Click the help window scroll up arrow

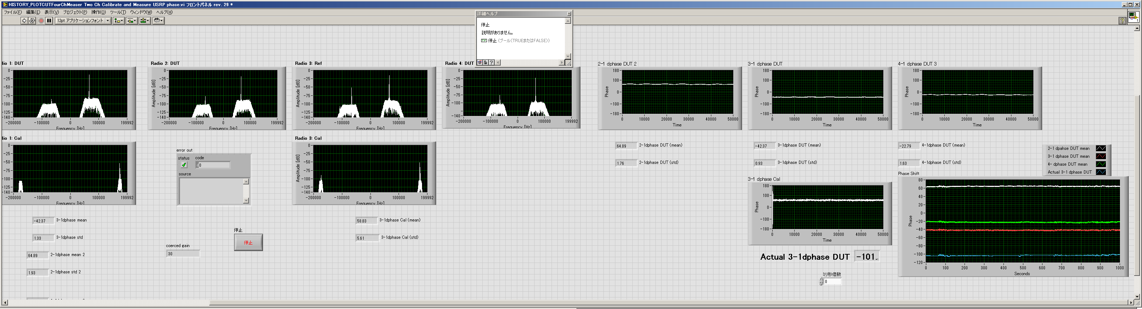[568, 21]
